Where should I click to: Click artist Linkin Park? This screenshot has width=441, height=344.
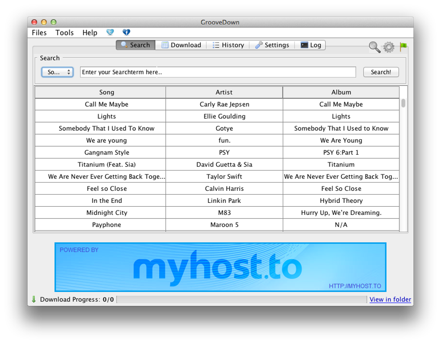click(x=224, y=201)
